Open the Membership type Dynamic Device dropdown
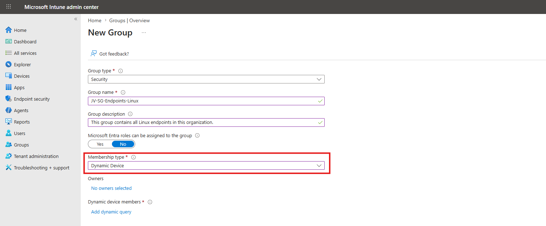Screen dimensions: 546x226 coord(206,165)
